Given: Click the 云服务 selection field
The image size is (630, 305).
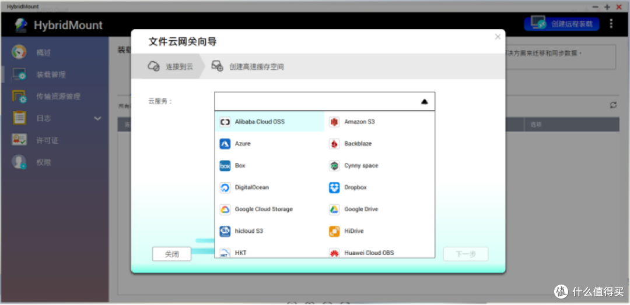Looking at the screenshot, I should click(325, 101).
